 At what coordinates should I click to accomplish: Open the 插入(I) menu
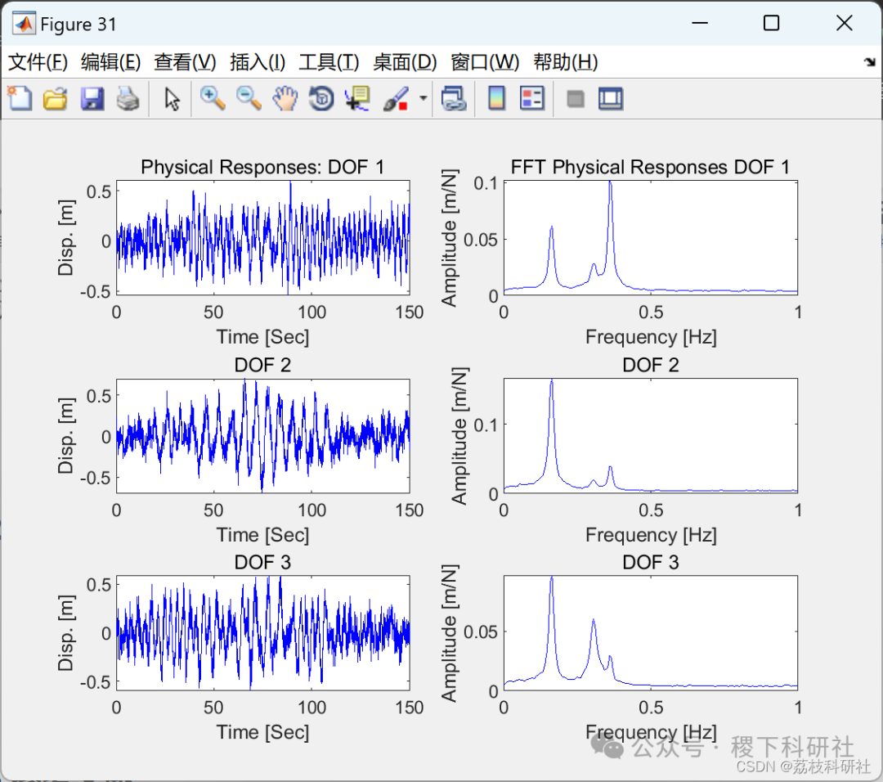pos(258,62)
